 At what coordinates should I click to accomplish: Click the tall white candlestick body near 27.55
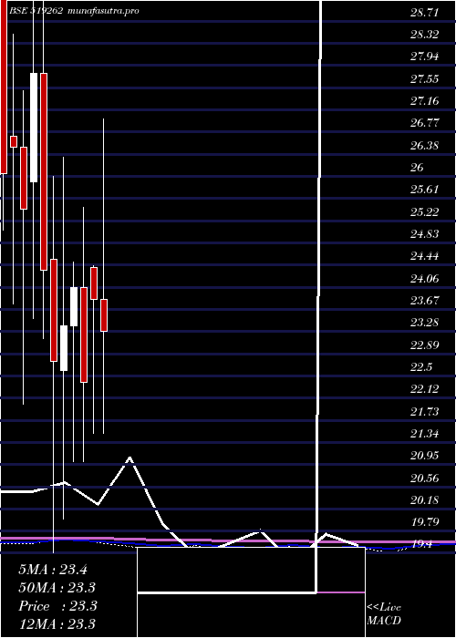[34, 128]
